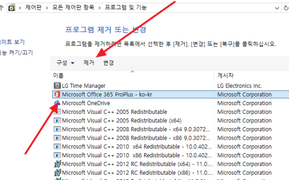Click the Visual C++ 2005 Redistributable (x64) icon
Image resolution: width=289 pixels, height=180 pixels.
tap(57, 121)
